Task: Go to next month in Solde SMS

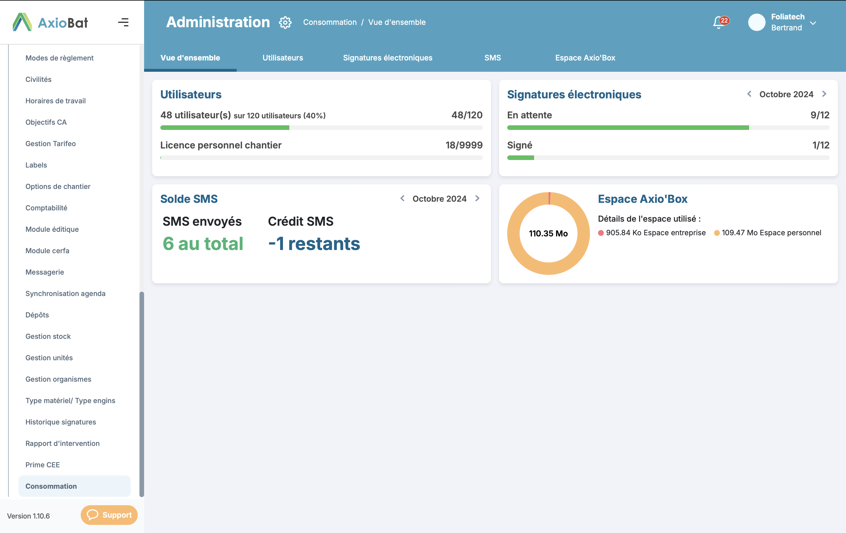Action: point(477,199)
